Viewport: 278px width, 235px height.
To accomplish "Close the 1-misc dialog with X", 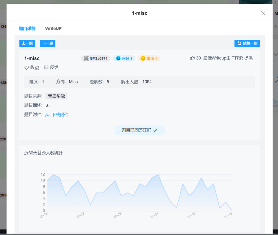I will [x=263, y=13].
